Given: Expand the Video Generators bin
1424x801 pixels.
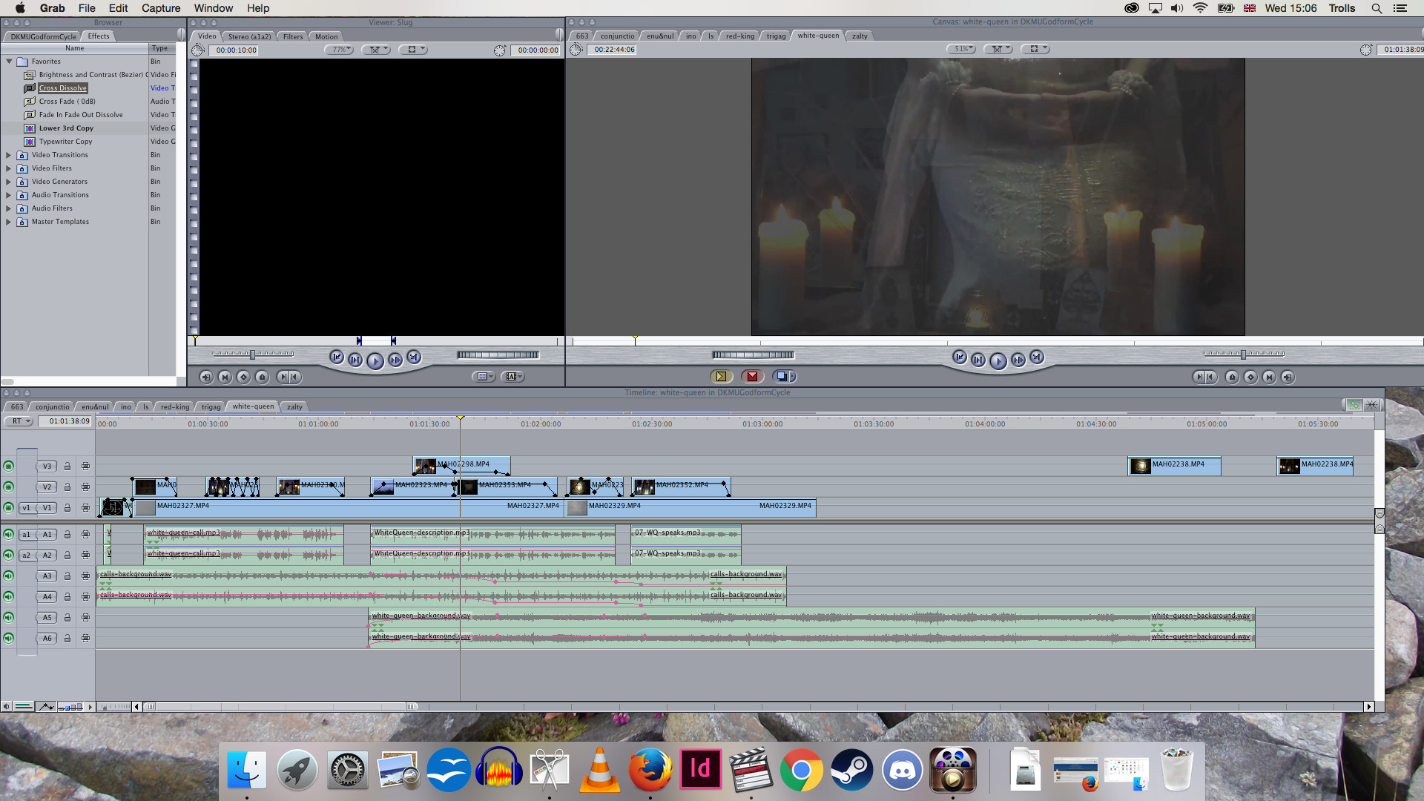Looking at the screenshot, I should (x=9, y=182).
